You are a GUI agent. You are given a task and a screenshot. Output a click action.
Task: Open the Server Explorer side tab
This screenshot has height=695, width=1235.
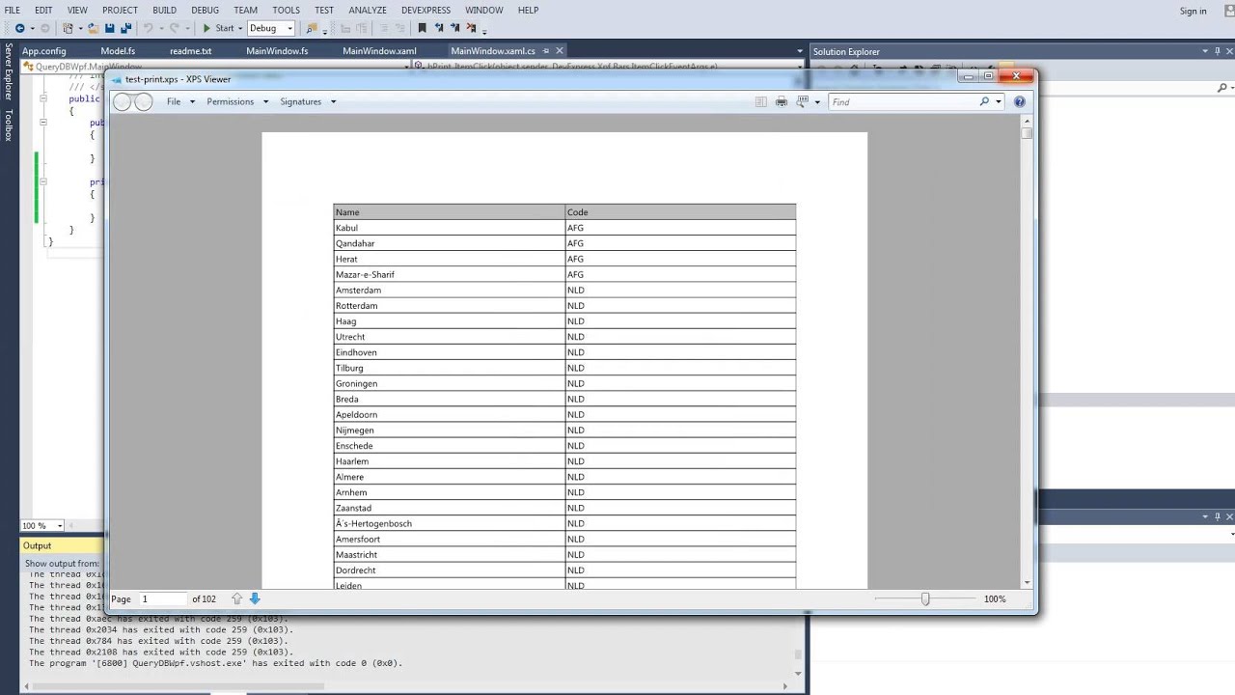[x=8, y=71]
